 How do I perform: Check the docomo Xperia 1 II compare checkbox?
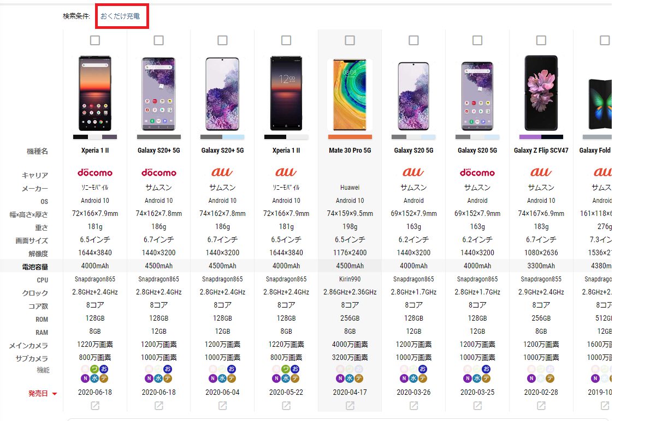[95, 40]
